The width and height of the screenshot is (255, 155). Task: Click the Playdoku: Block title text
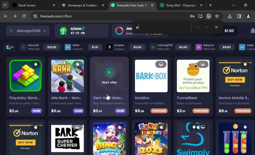[x=25, y=98]
